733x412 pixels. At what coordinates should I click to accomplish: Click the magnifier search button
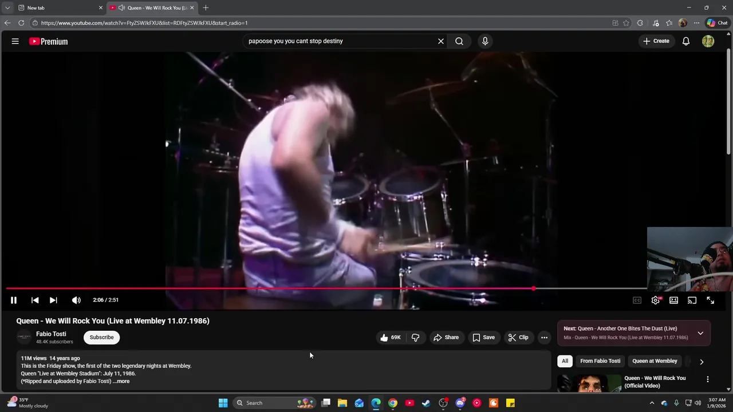point(459,41)
